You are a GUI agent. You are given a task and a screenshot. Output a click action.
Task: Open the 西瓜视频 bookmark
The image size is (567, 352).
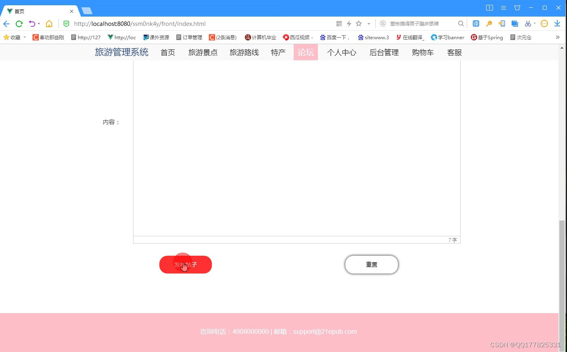(298, 37)
